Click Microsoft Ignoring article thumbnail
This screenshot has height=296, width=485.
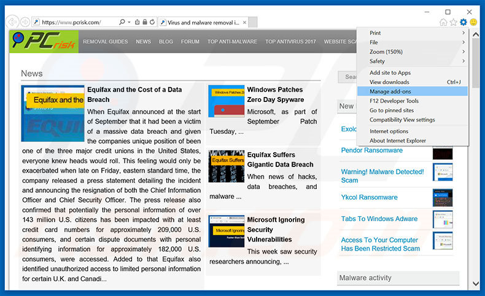click(x=227, y=231)
